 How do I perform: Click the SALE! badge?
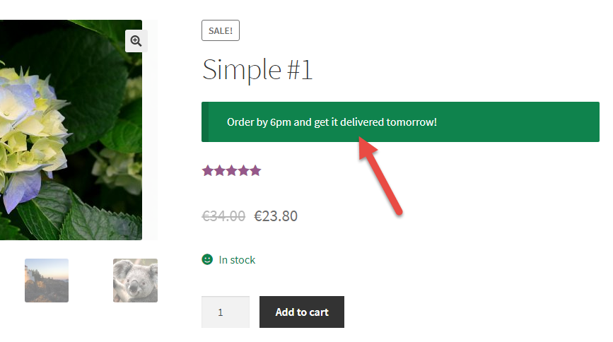tap(221, 30)
